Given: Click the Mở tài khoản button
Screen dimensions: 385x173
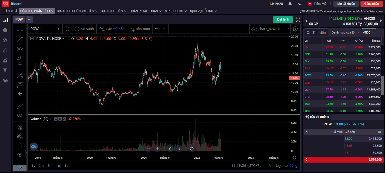Looking at the screenshot, I should coord(346,4).
